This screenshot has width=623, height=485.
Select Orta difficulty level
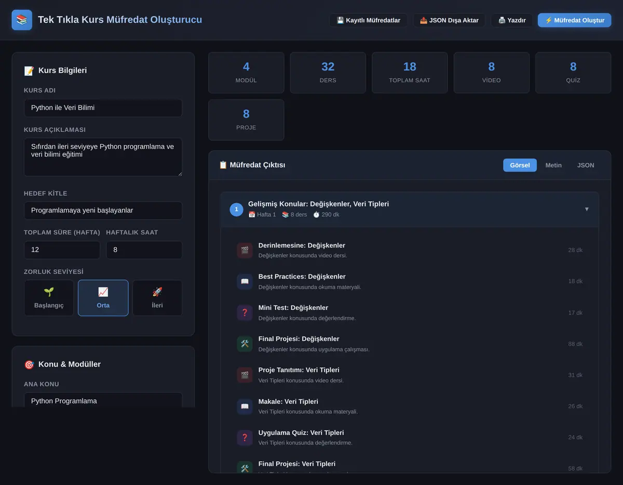[103, 298]
